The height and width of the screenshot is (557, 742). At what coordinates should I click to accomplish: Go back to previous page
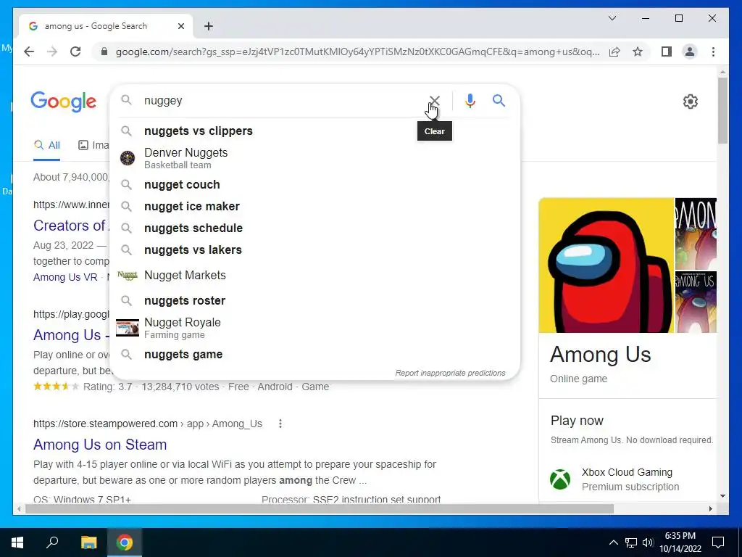coord(29,51)
